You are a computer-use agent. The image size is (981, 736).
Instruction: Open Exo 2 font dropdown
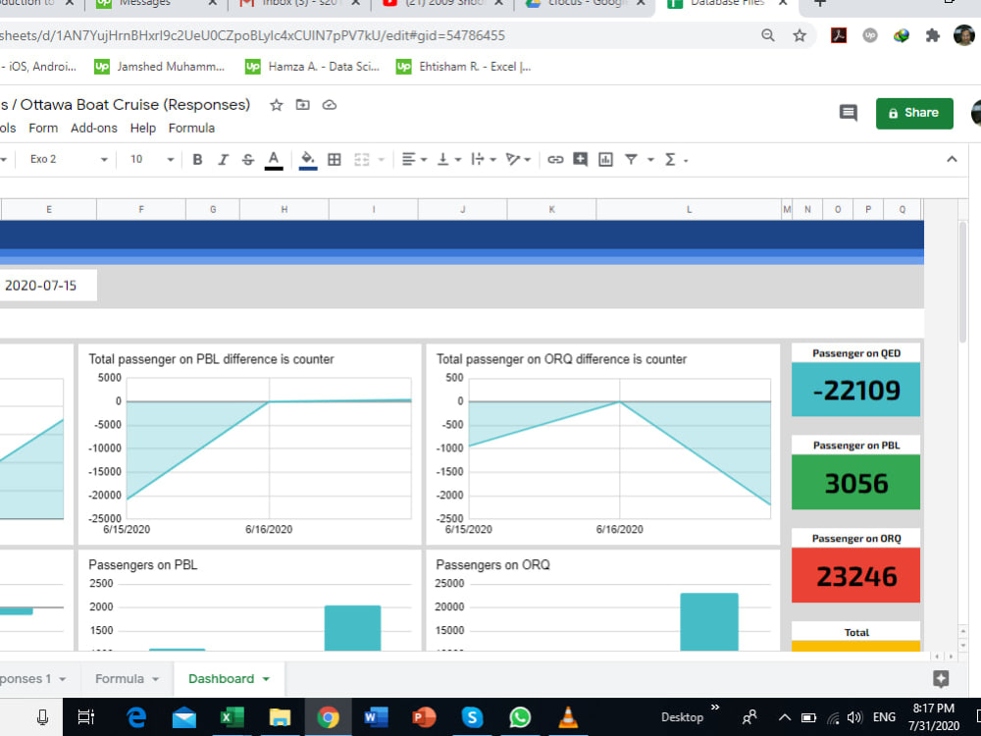click(69, 160)
